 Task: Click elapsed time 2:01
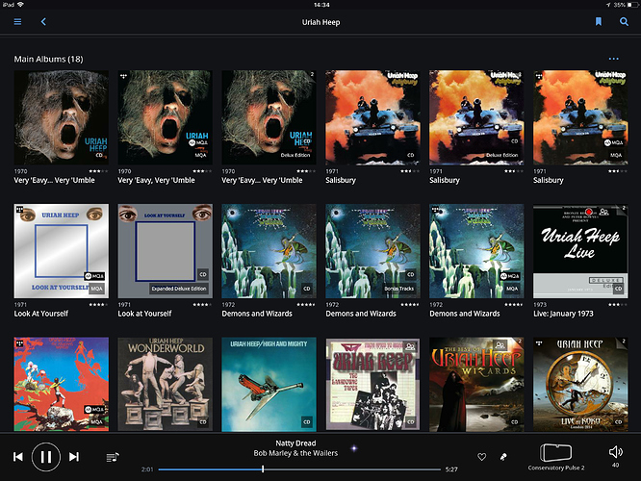pos(147,469)
